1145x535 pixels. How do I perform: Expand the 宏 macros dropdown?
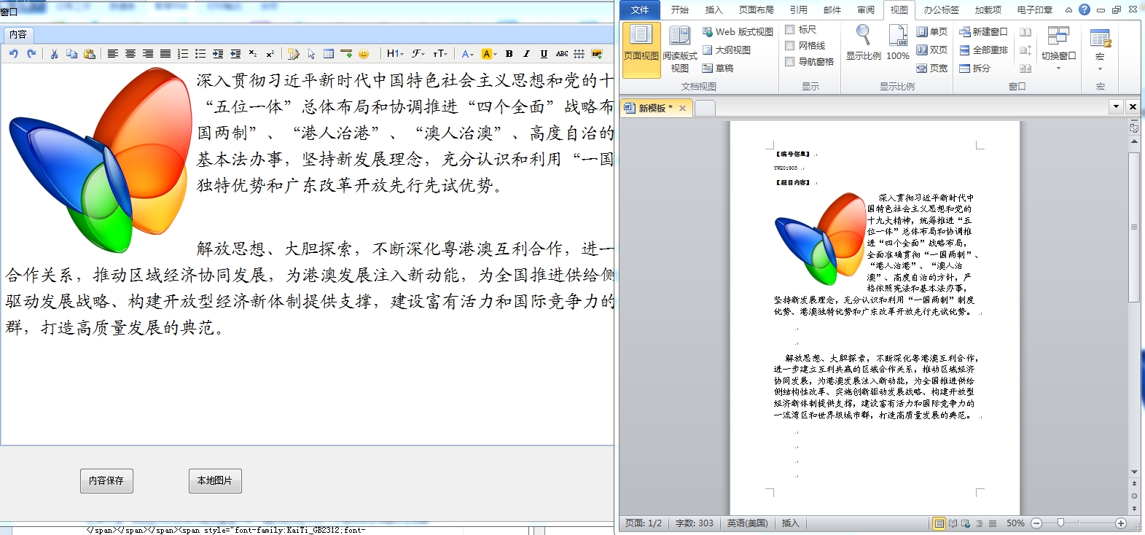click(x=1100, y=50)
